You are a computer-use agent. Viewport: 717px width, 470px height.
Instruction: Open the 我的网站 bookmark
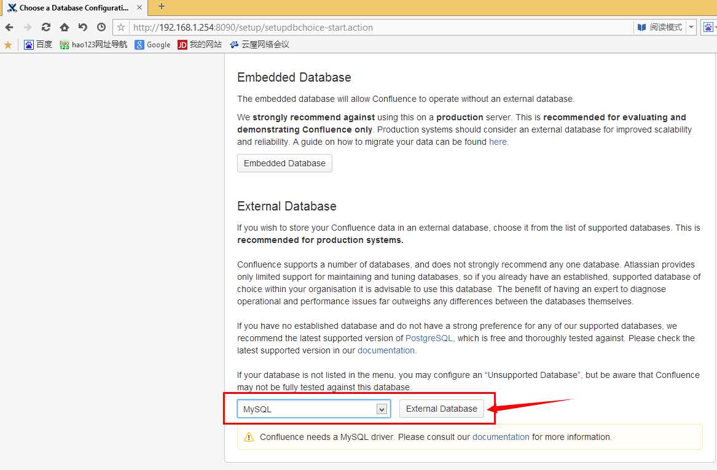pyautogui.click(x=200, y=44)
